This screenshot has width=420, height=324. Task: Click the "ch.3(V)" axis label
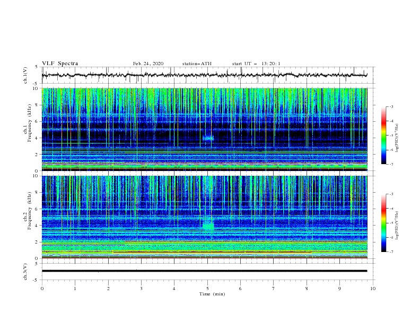point(25,272)
